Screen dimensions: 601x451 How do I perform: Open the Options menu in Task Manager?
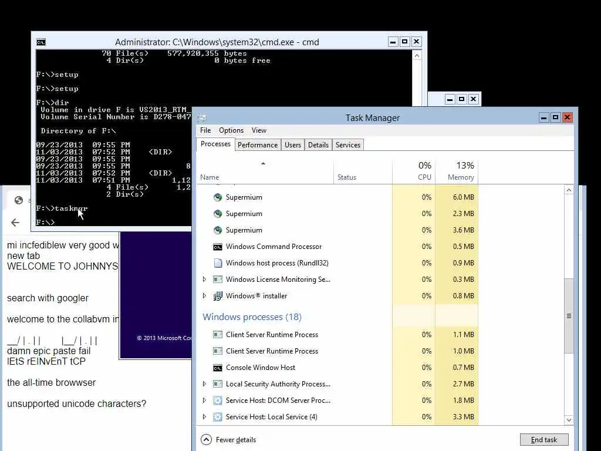[231, 130]
